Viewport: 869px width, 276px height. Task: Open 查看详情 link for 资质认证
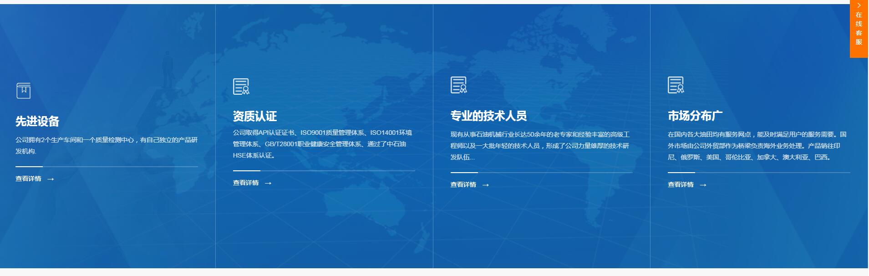point(246,183)
